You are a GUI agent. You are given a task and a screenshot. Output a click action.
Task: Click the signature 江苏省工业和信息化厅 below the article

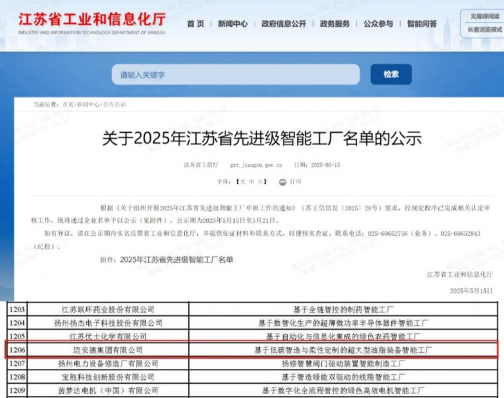pyautogui.click(x=460, y=274)
